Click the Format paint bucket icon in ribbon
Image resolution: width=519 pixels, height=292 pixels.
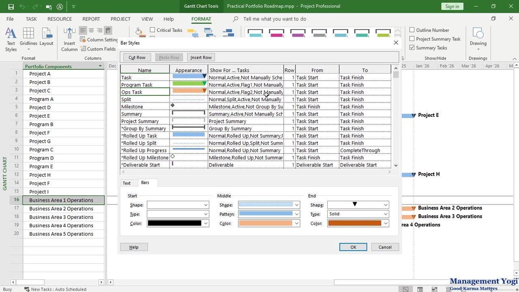click(139, 32)
